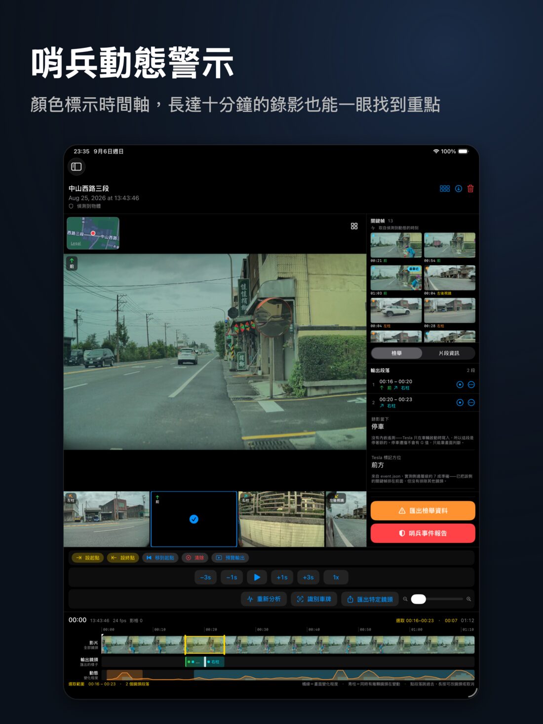Jump to segment 00:20 – 00:23 target icon
This screenshot has height=724, width=543.
pyautogui.click(x=460, y=403)
